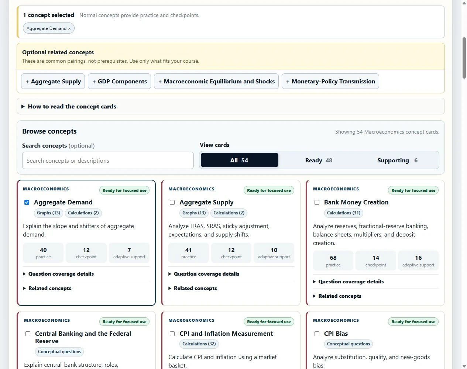Click the vertical page scrollbar thumb

(x=464, y=58)
